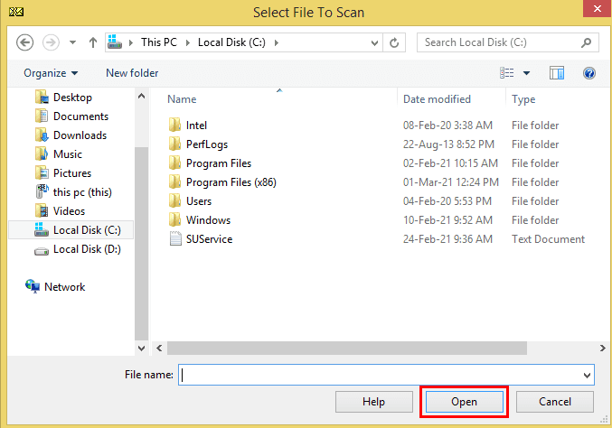612x428 pixels.
Task: Expand the address bar previous locations dropdown
Action: (374, 42)
